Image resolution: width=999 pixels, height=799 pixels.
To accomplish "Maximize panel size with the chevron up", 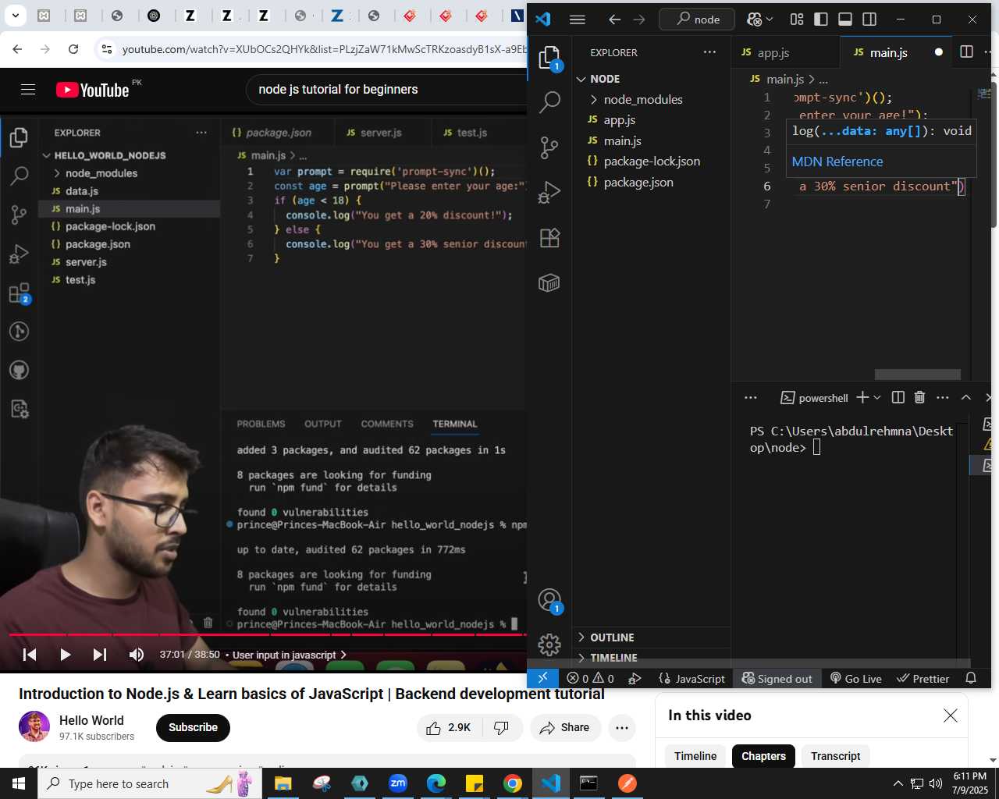I will [965, 397].
